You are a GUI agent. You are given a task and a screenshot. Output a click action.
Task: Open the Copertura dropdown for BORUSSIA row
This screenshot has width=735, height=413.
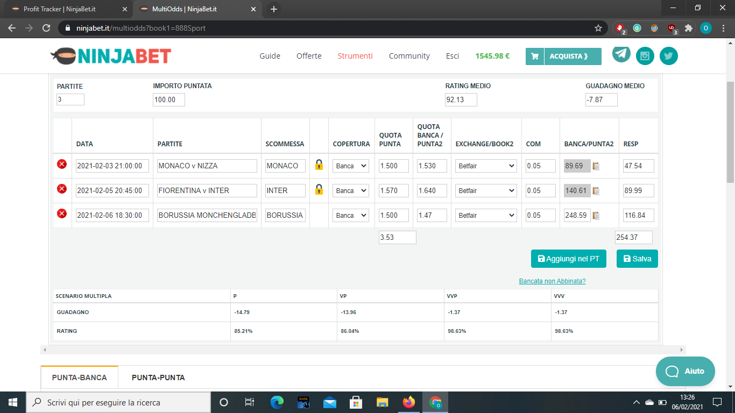351,215
